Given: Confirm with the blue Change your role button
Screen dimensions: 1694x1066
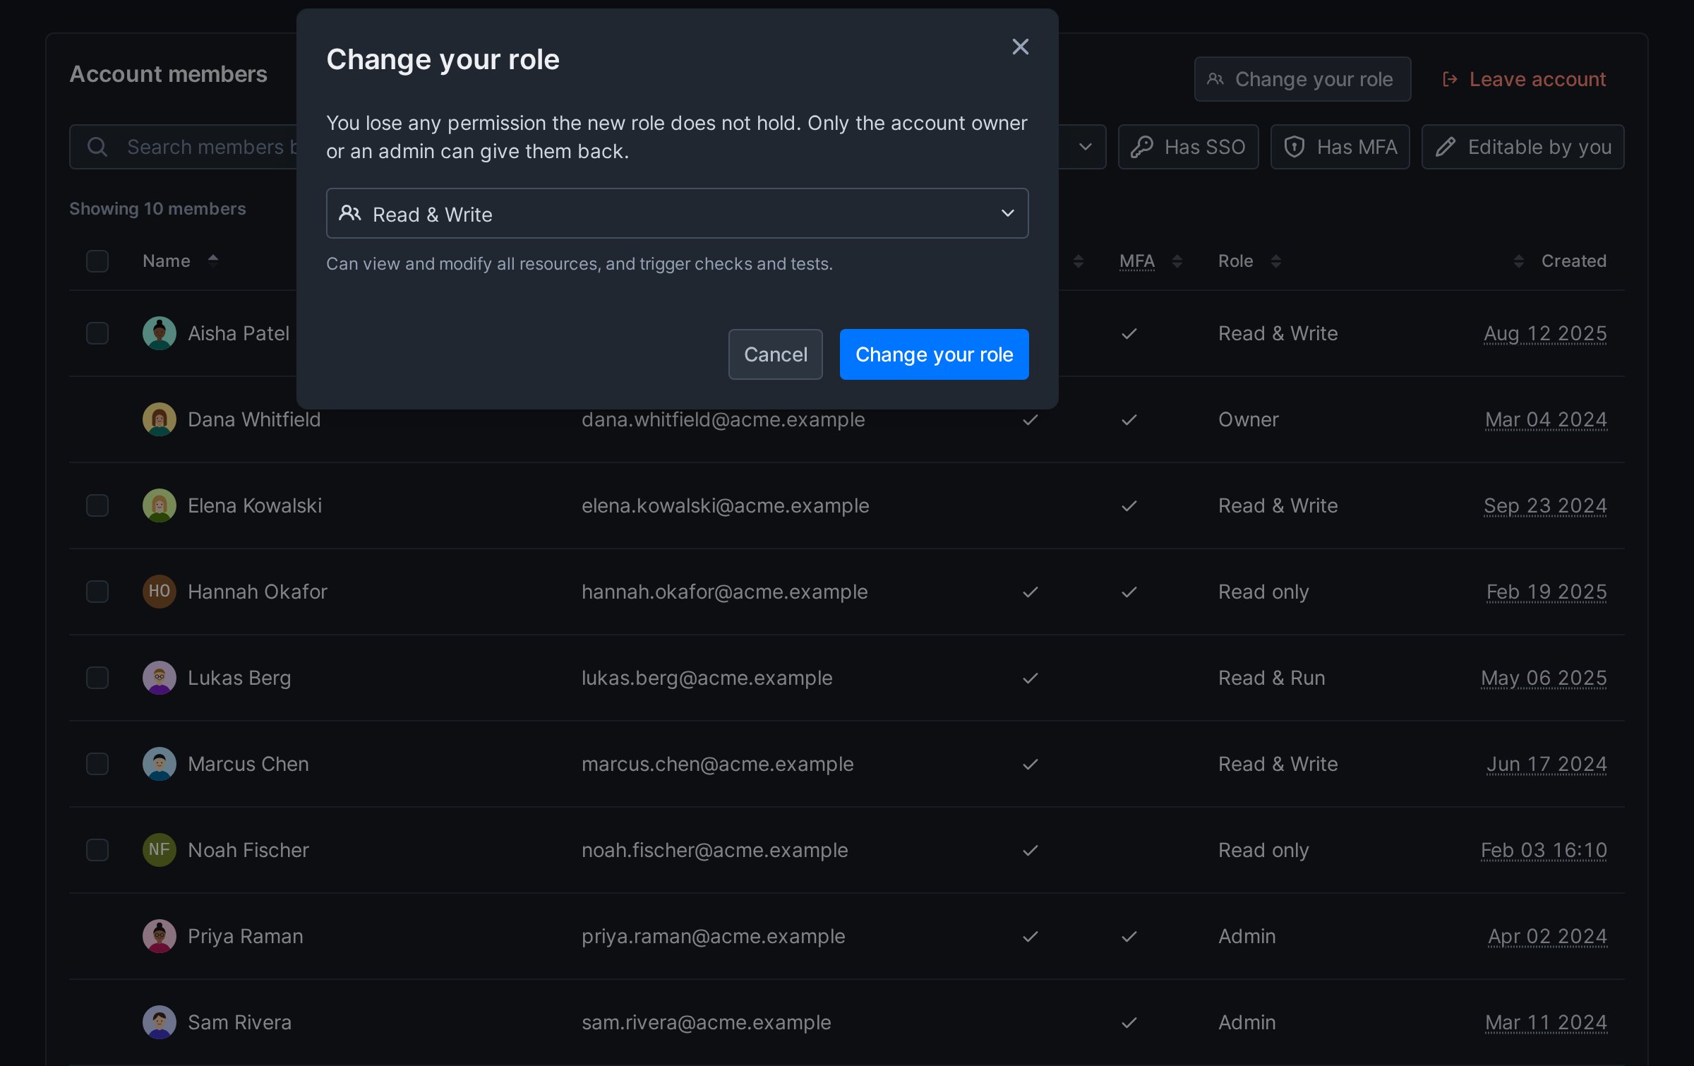Looking at the screenshot, I should [934, 354].
